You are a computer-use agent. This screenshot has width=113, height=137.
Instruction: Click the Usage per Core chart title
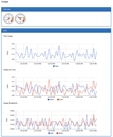[x=9, y=70]
